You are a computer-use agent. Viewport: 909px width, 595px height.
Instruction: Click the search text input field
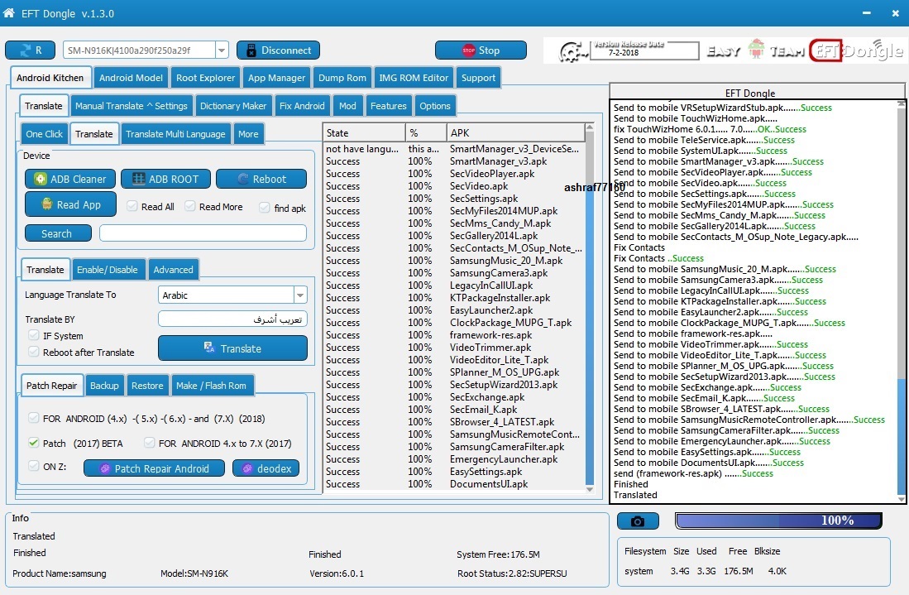pos(203,233)
